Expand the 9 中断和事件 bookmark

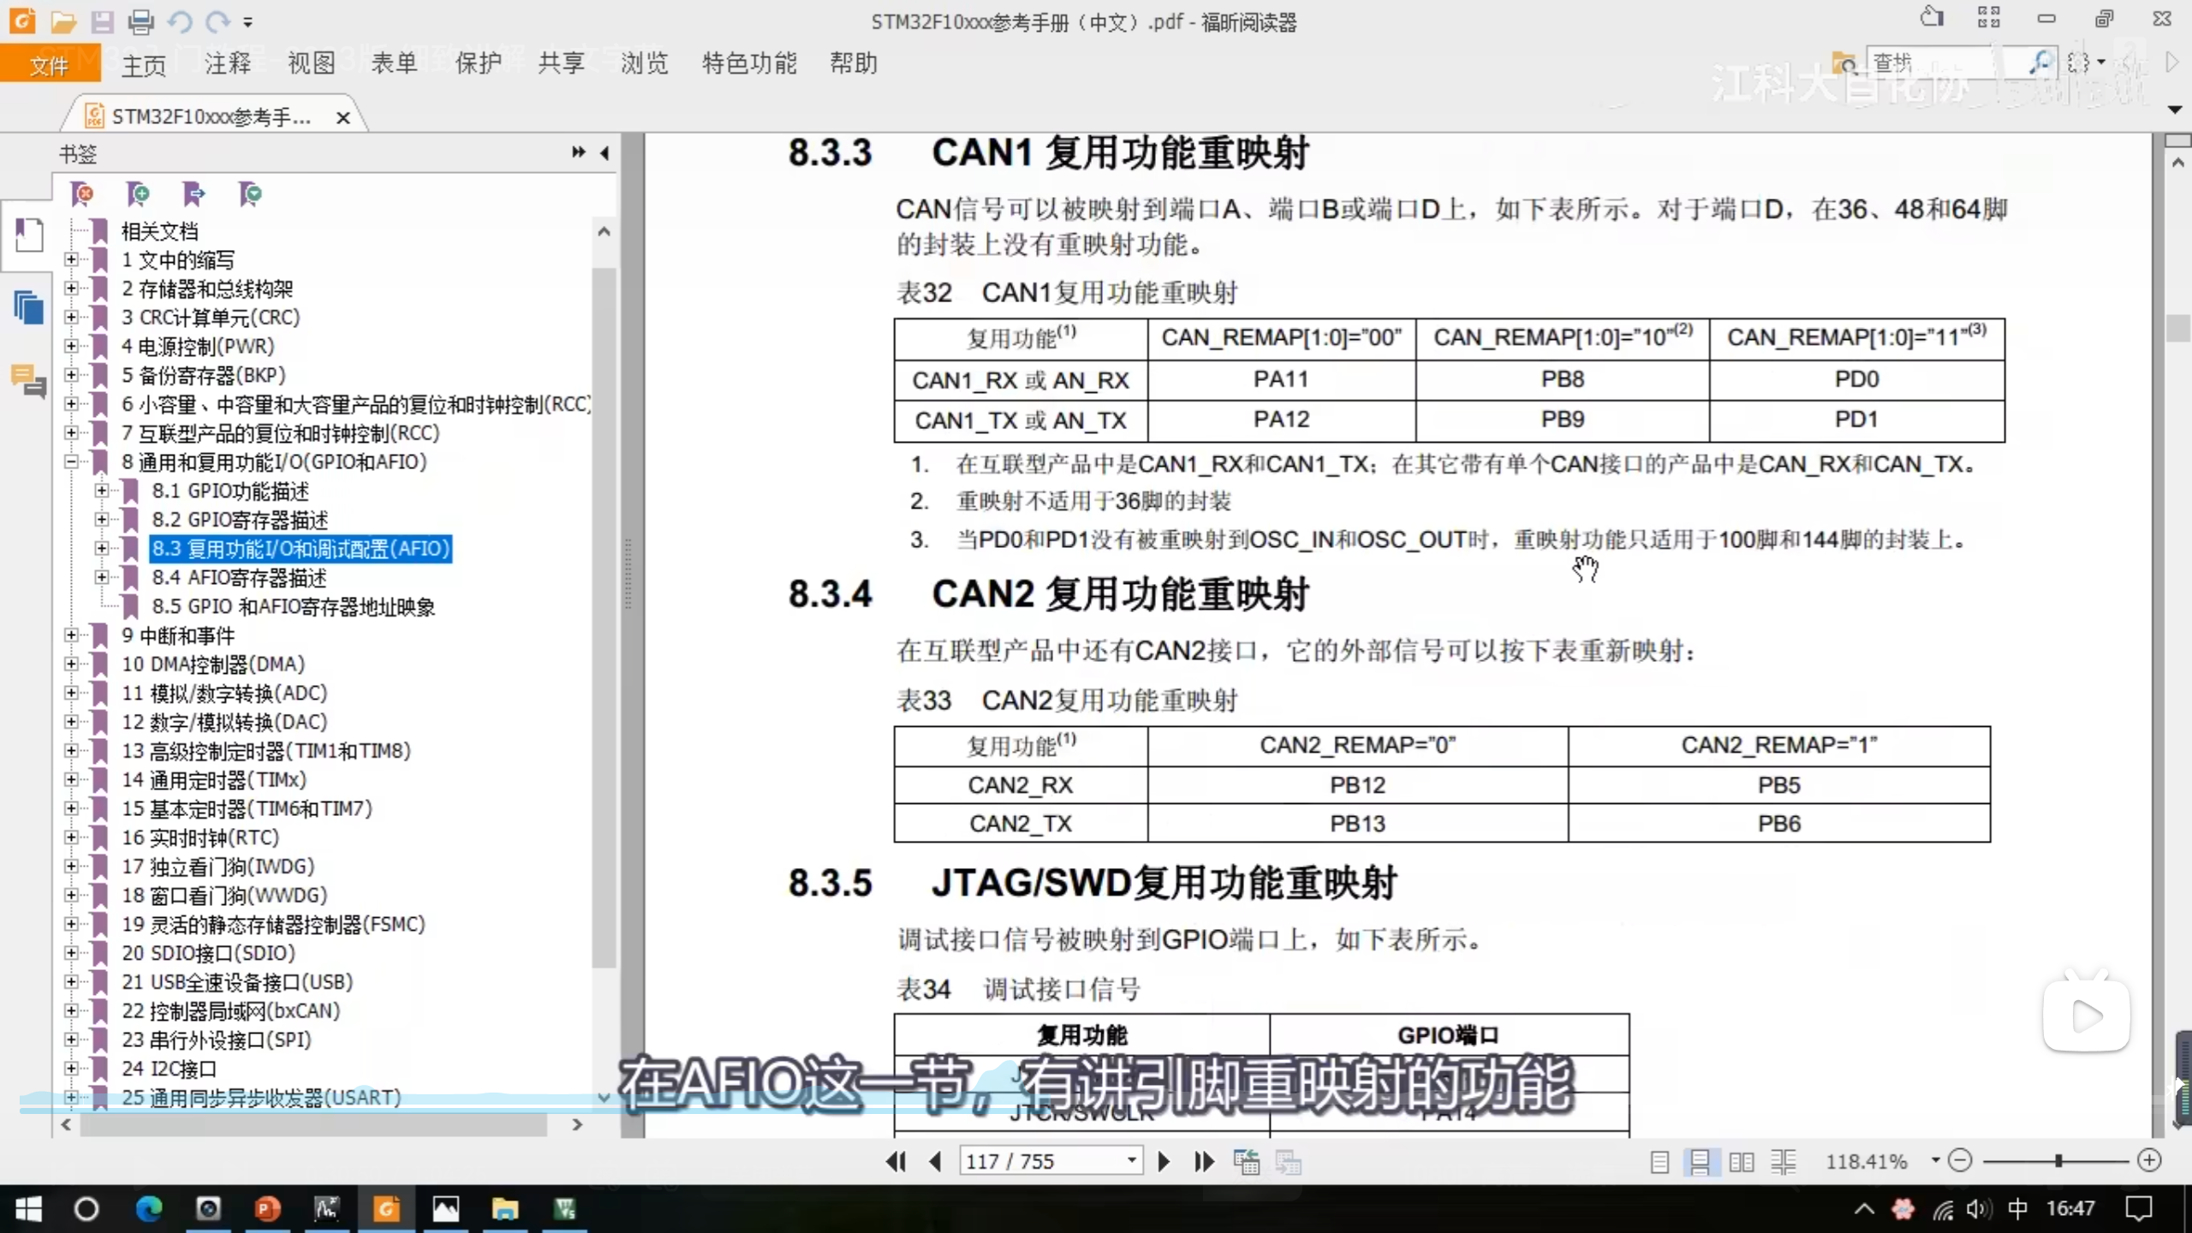pyautogui.click(x=71, y=635)
